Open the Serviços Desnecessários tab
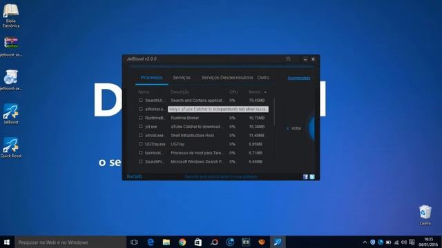The width and height of the screenshot is (442, 248). 227,78
